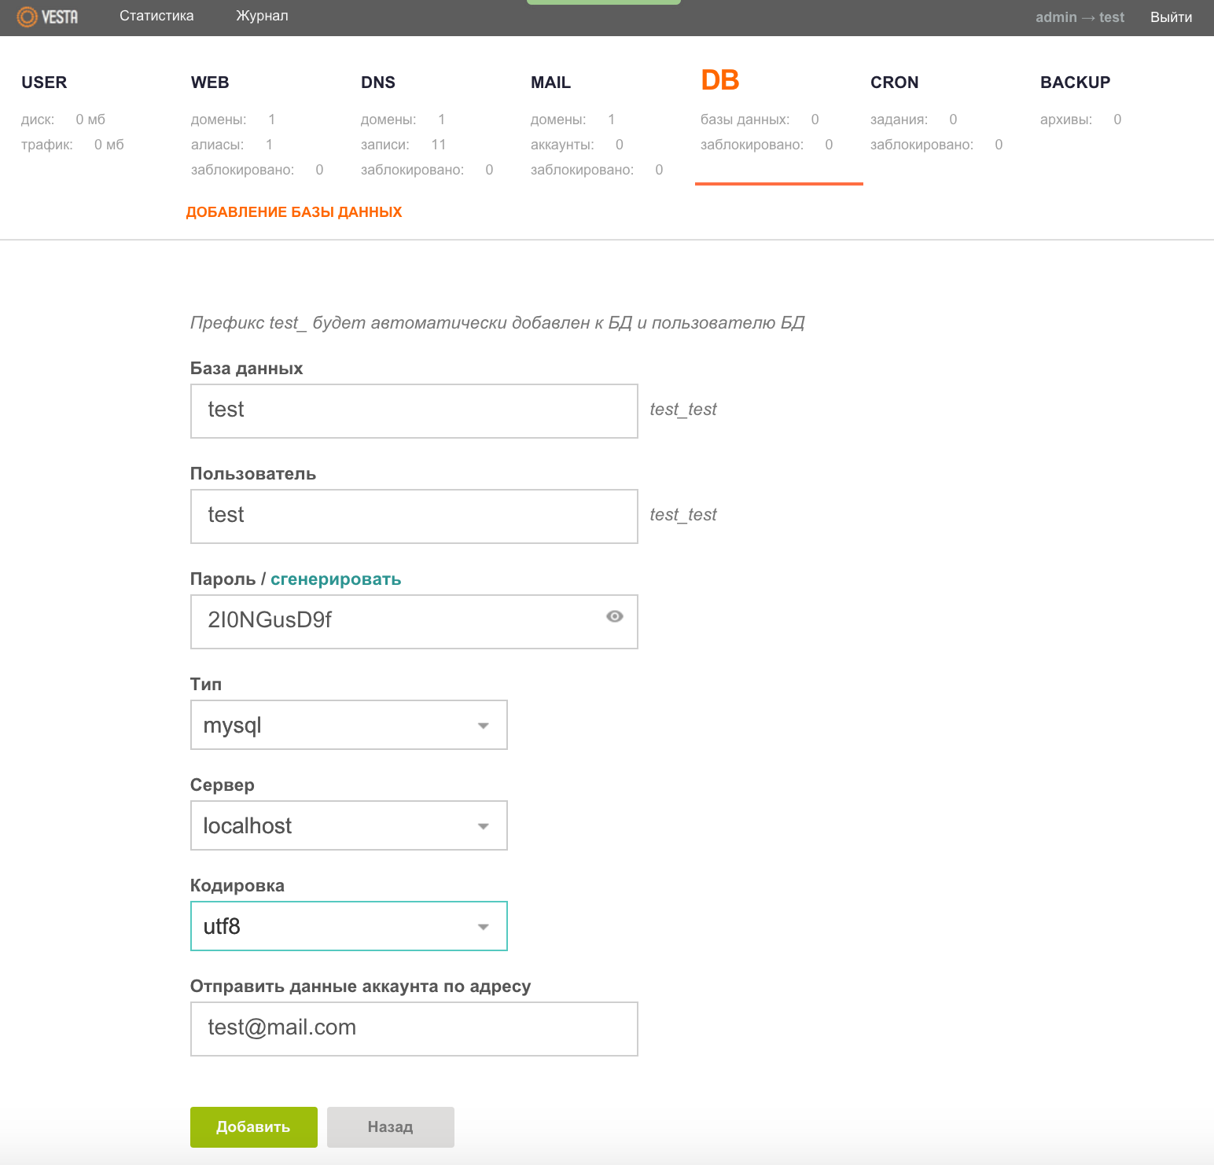This screenshot has width=1214, height=1165.
Task: Open the Тип mysql dropdown
Action: 349,725
